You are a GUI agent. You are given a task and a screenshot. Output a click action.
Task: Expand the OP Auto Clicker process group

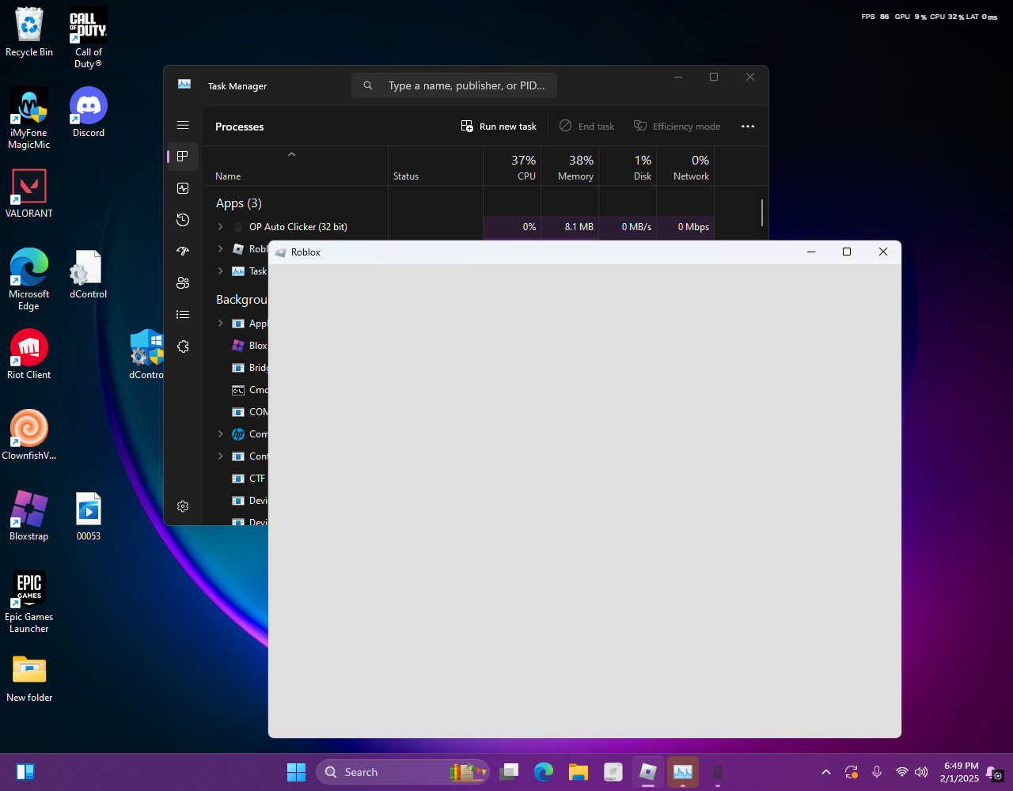tap(221, 227)
